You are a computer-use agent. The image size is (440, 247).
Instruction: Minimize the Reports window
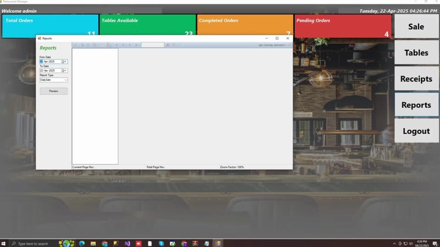coord(267,38)
